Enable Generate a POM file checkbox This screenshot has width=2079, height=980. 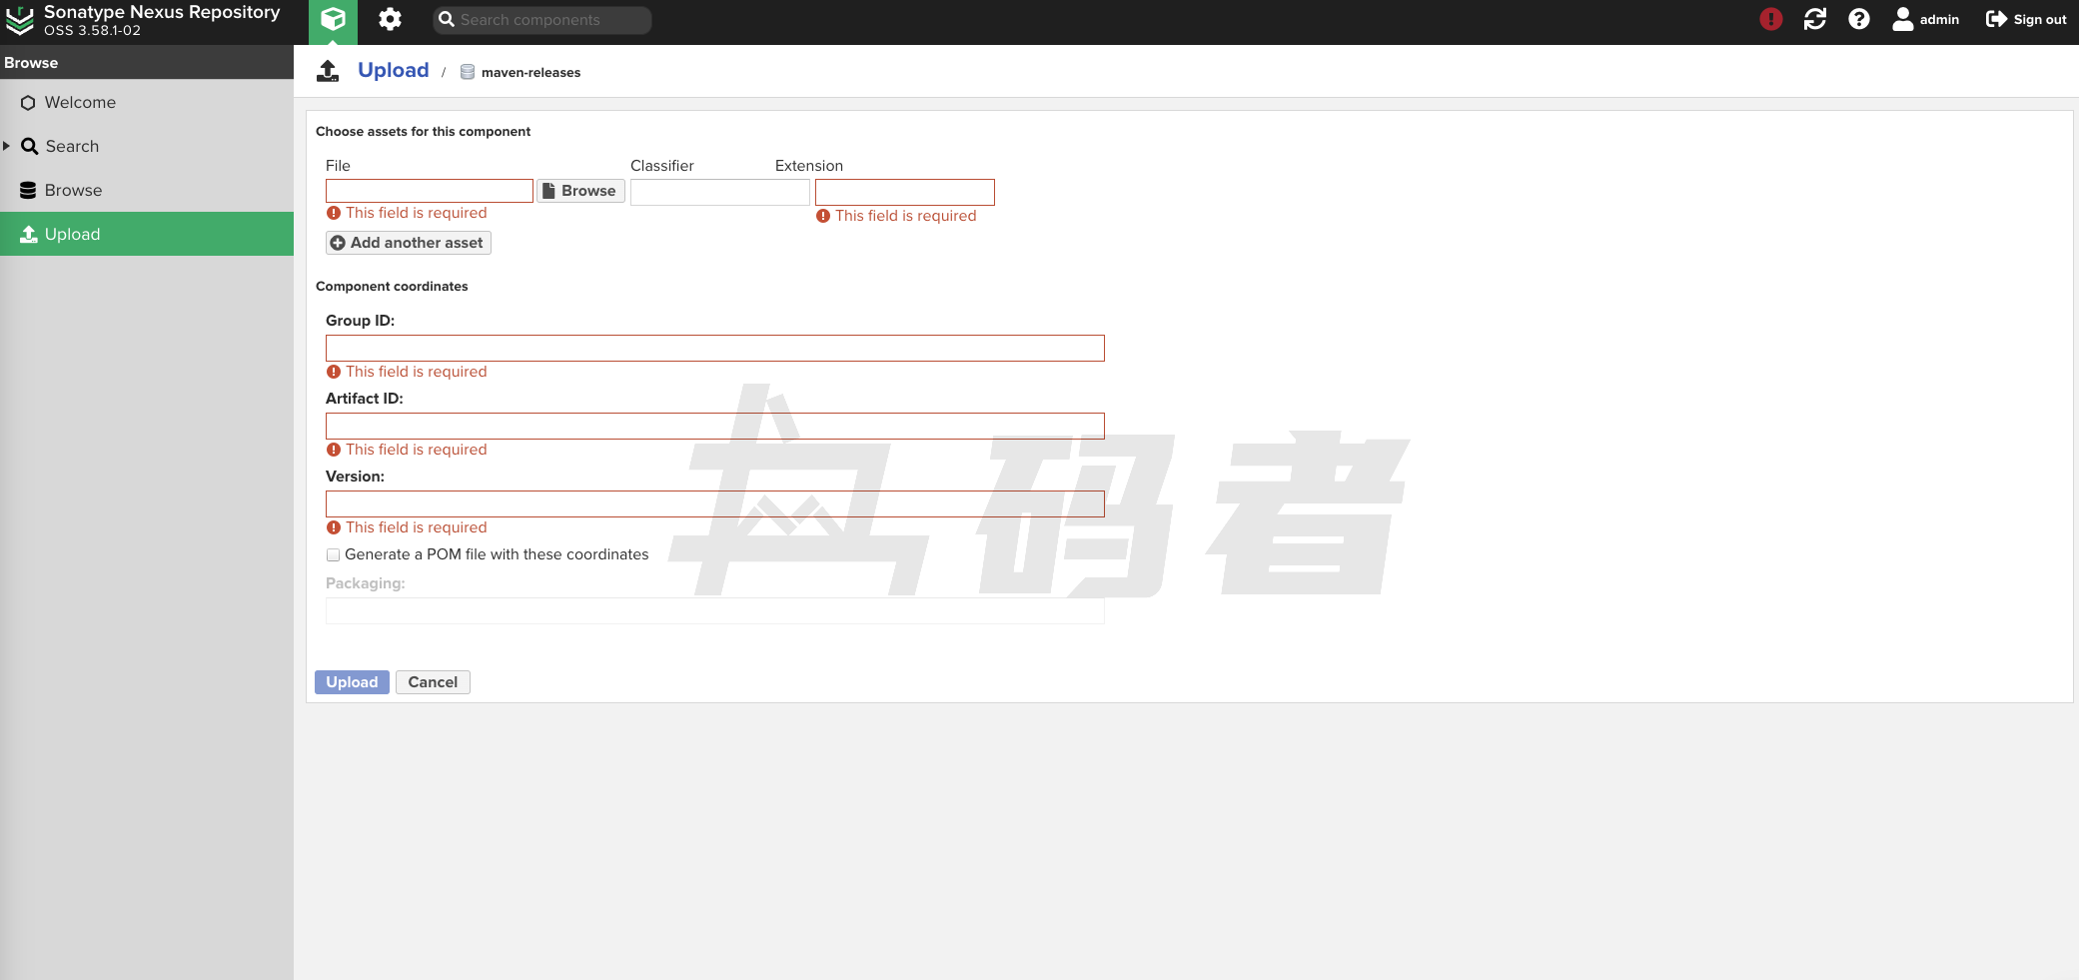[x=334, y=555]
